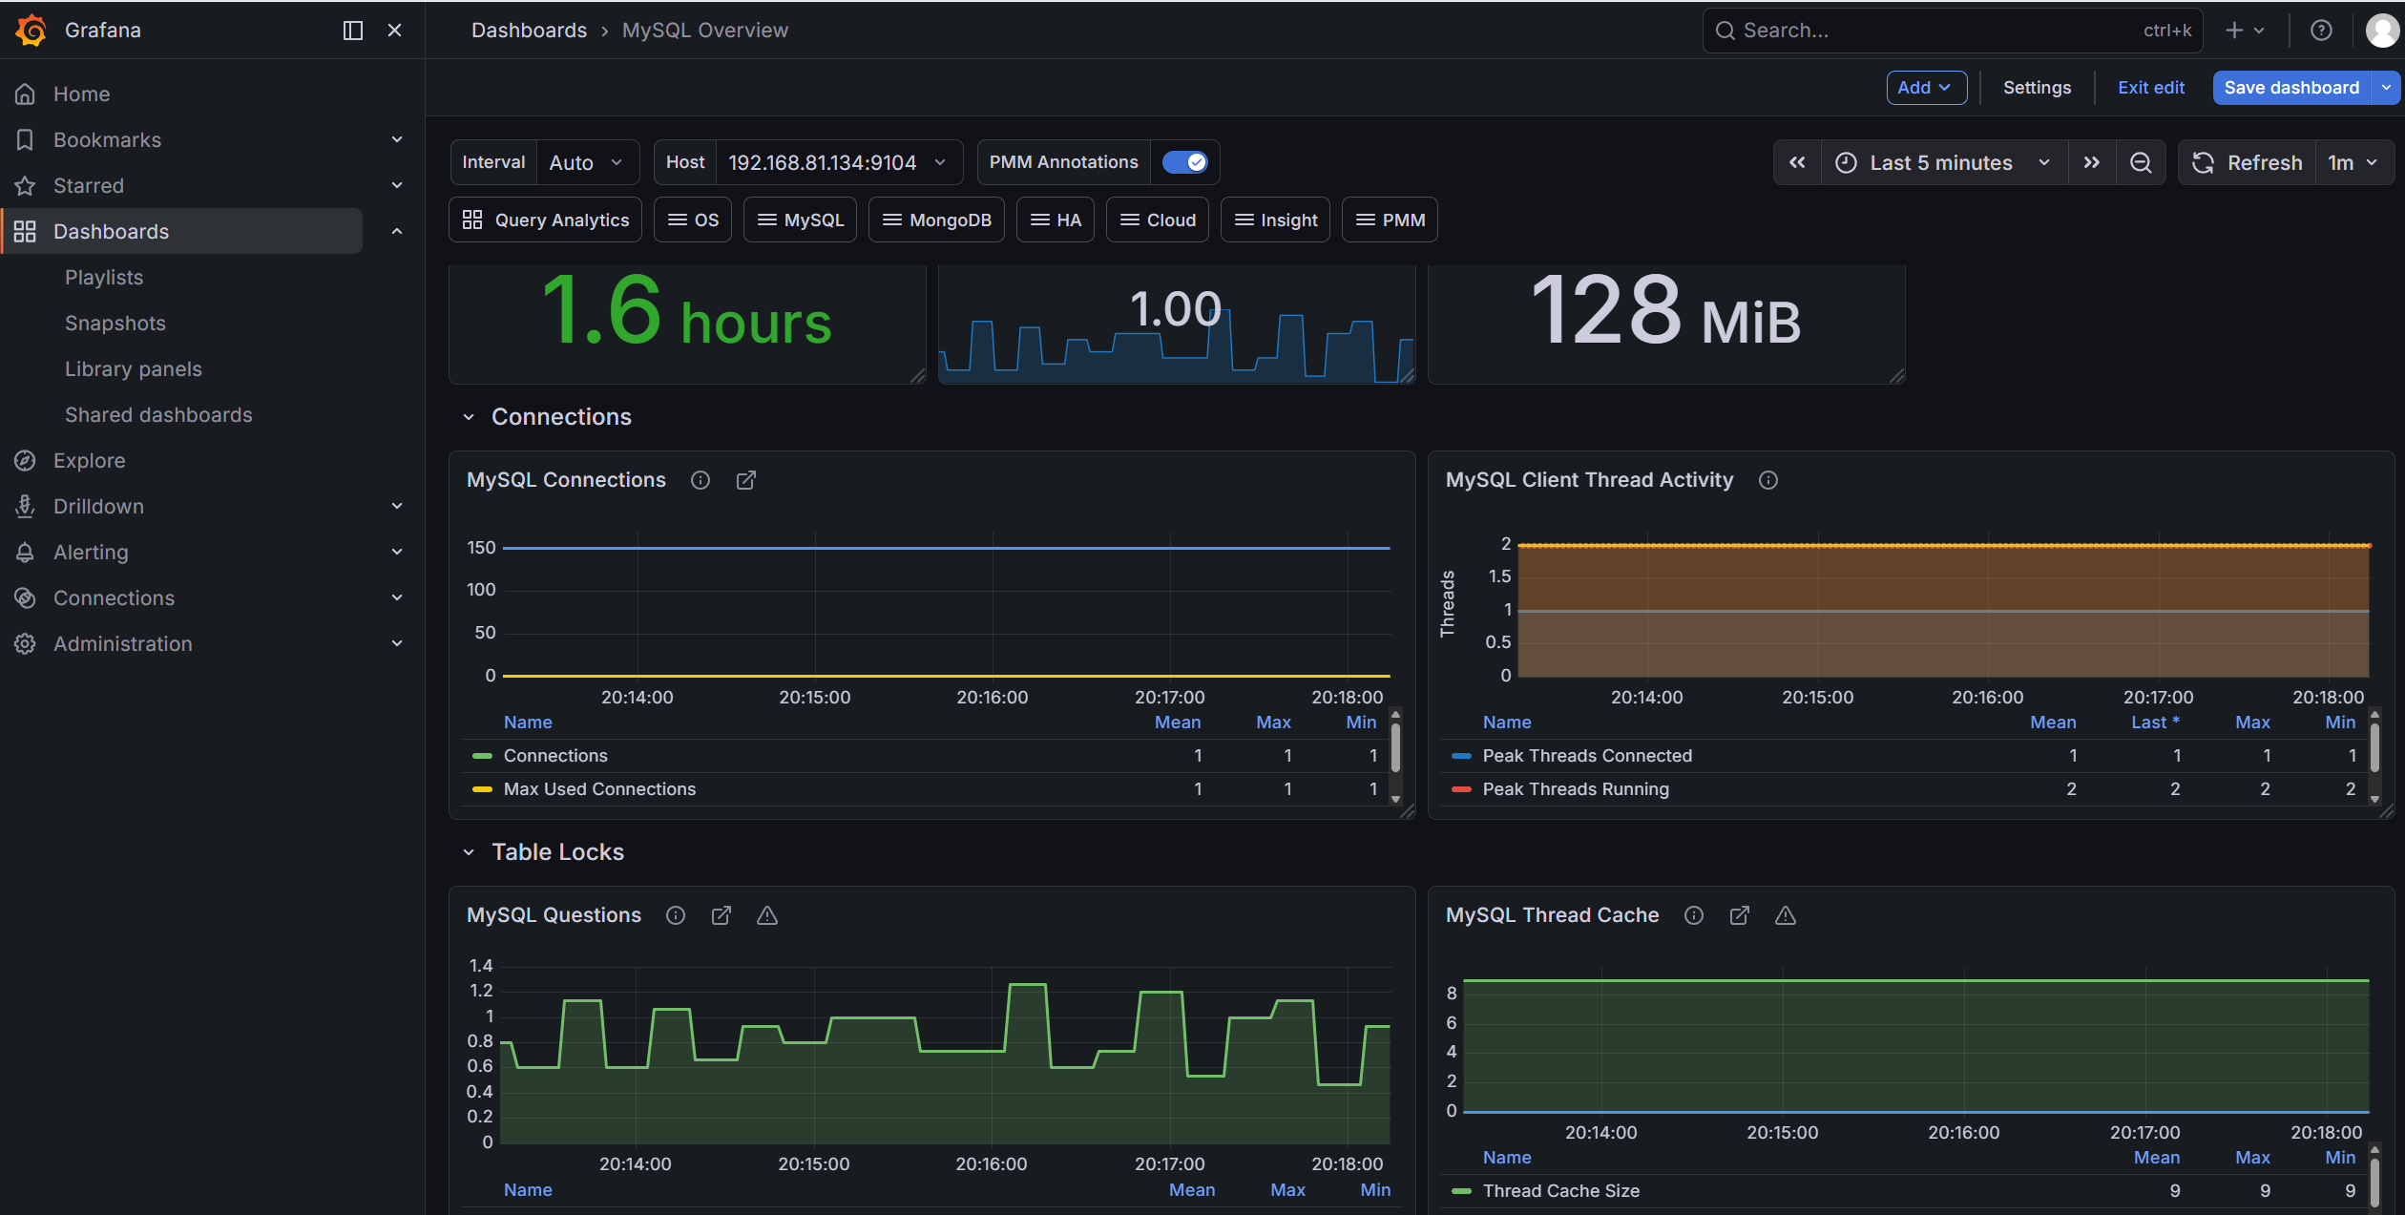The height and width of the screenshot is (1215, 2405).
Task: Toggle Thread Cache Size series visibility
Action: click(x=1560, y=1190)
